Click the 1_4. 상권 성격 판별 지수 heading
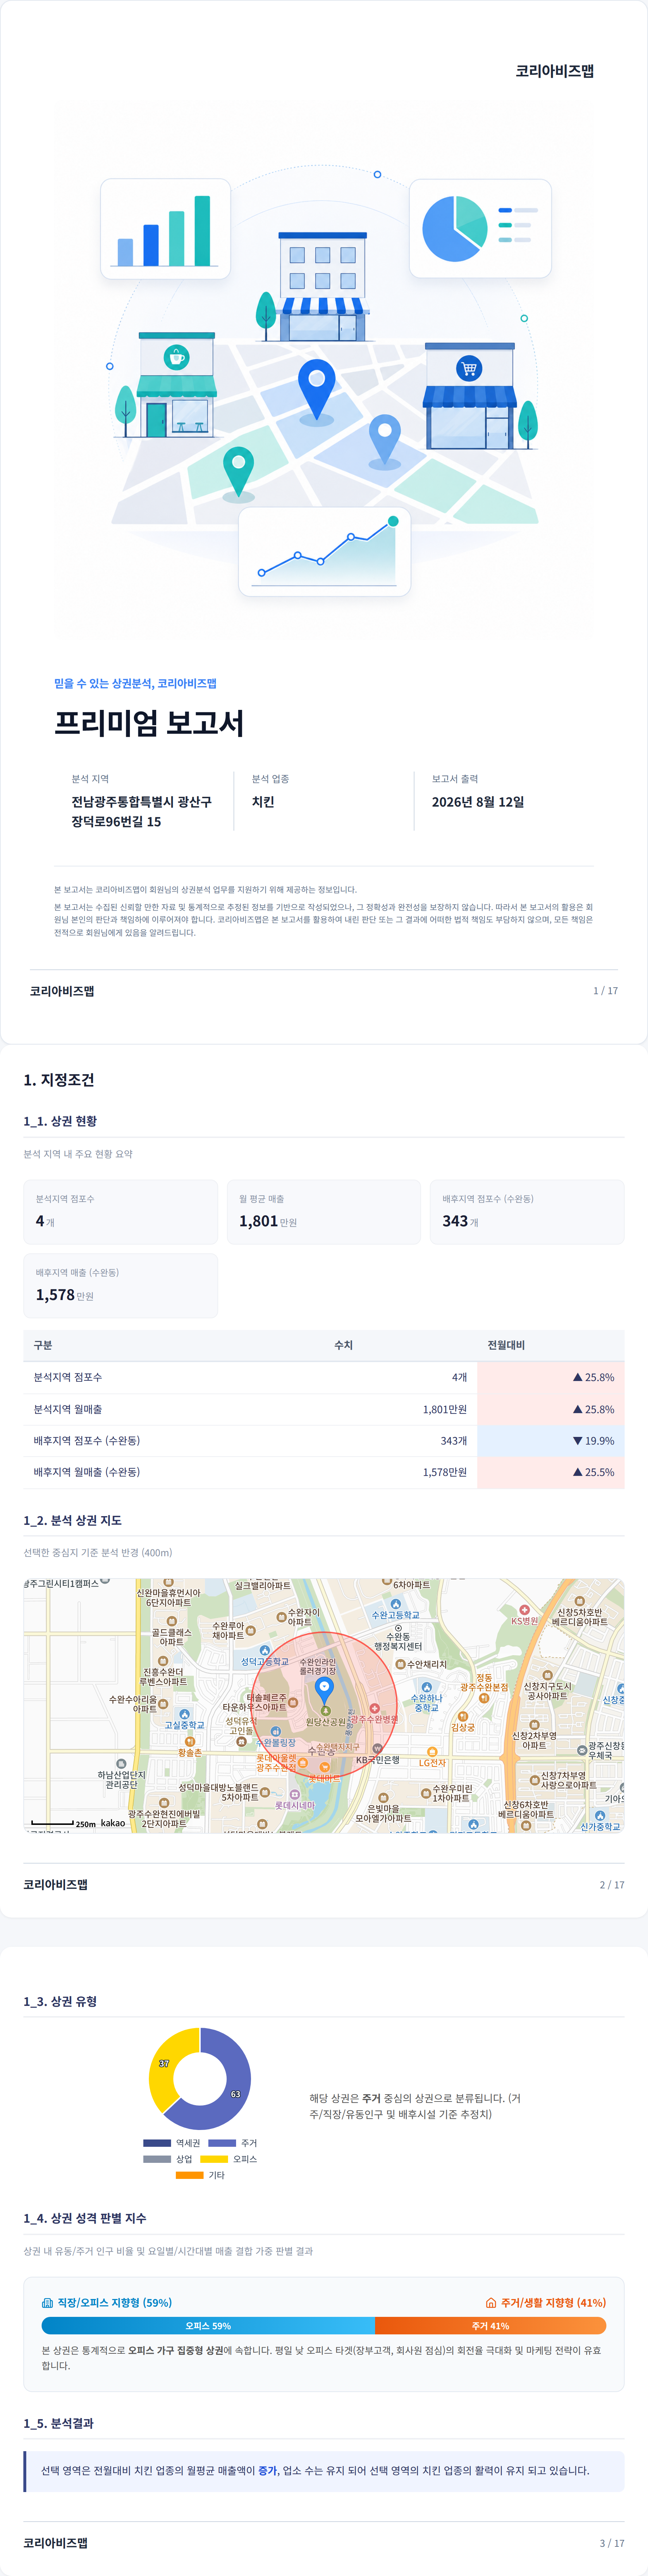 85,2218
